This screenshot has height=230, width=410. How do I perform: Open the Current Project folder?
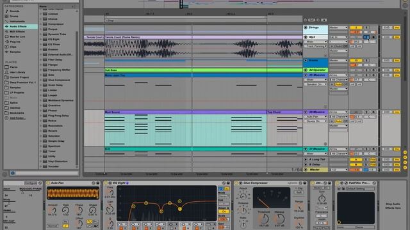[x=19, y=77]
